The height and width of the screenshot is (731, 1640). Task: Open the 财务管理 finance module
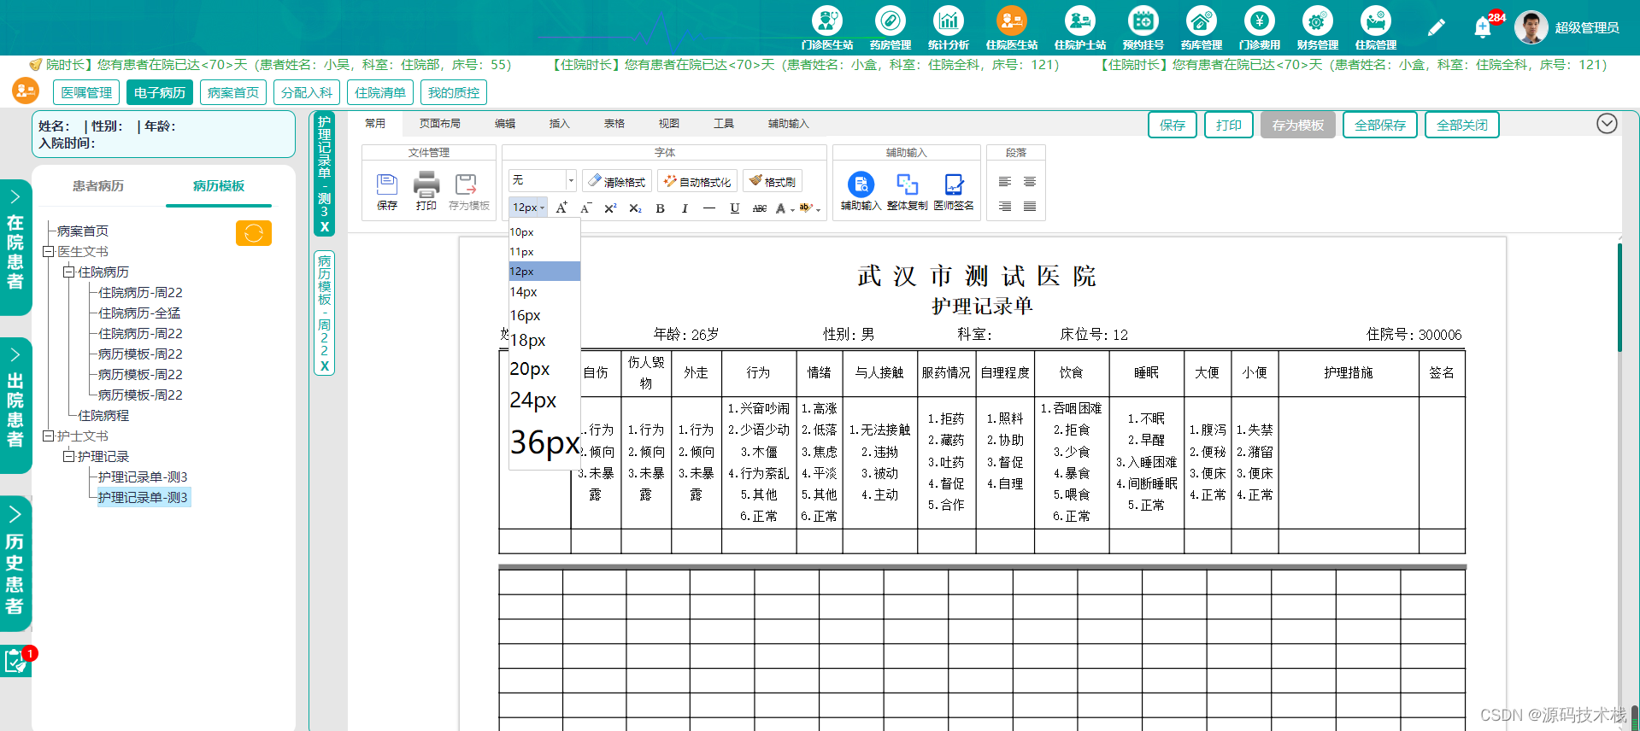tap(1317, 27)
